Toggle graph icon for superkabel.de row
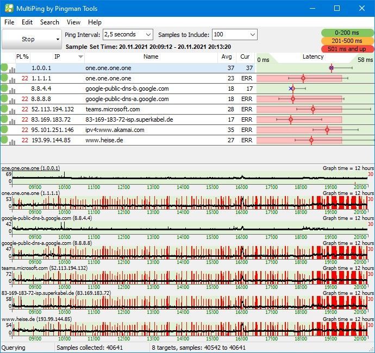Viewport: 375px width, 353px height. point(12,121)
